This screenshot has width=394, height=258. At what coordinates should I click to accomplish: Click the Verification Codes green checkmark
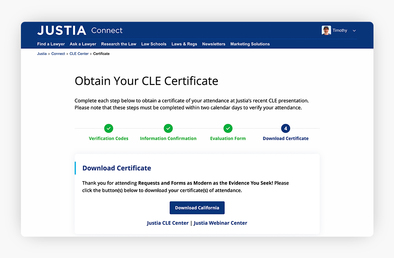coord(109,128)
